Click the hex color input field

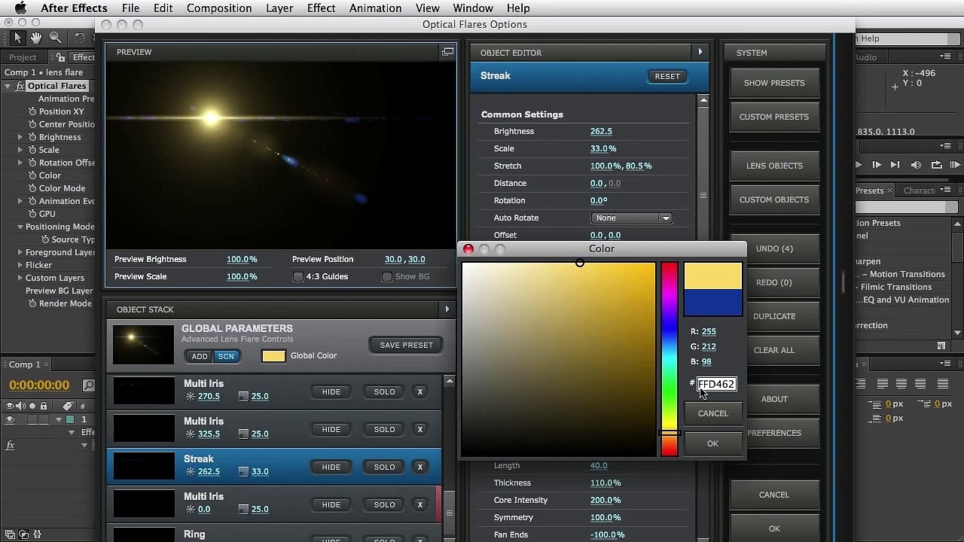716,384
